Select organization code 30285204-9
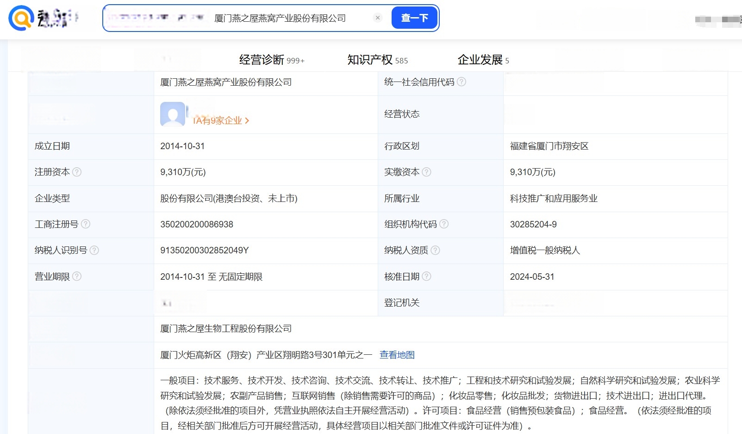 pyautogui.click(x=533, y=224)
